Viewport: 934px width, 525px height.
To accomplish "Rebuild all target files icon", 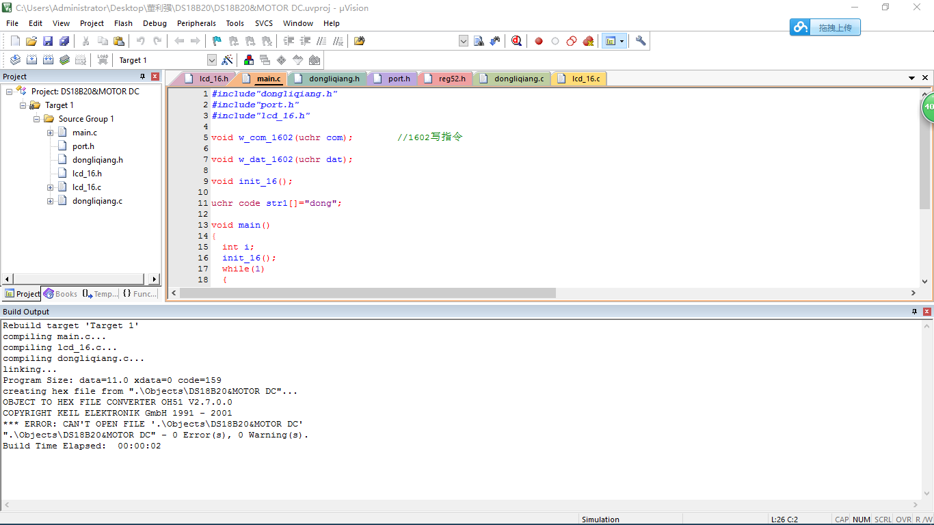I will point(48,60).
